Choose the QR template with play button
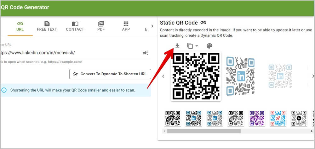The image size is (315, 149). pos(299,118)
